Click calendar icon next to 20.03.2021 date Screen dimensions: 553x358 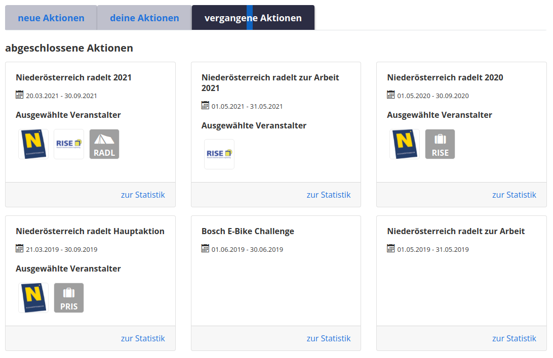19,95
